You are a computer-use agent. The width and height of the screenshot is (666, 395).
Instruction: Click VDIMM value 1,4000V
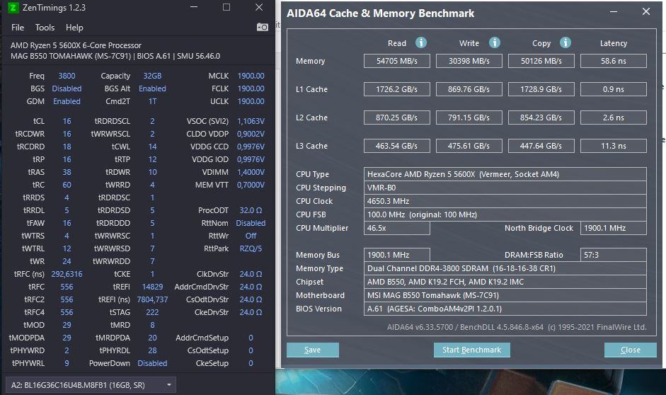(251, 172)
